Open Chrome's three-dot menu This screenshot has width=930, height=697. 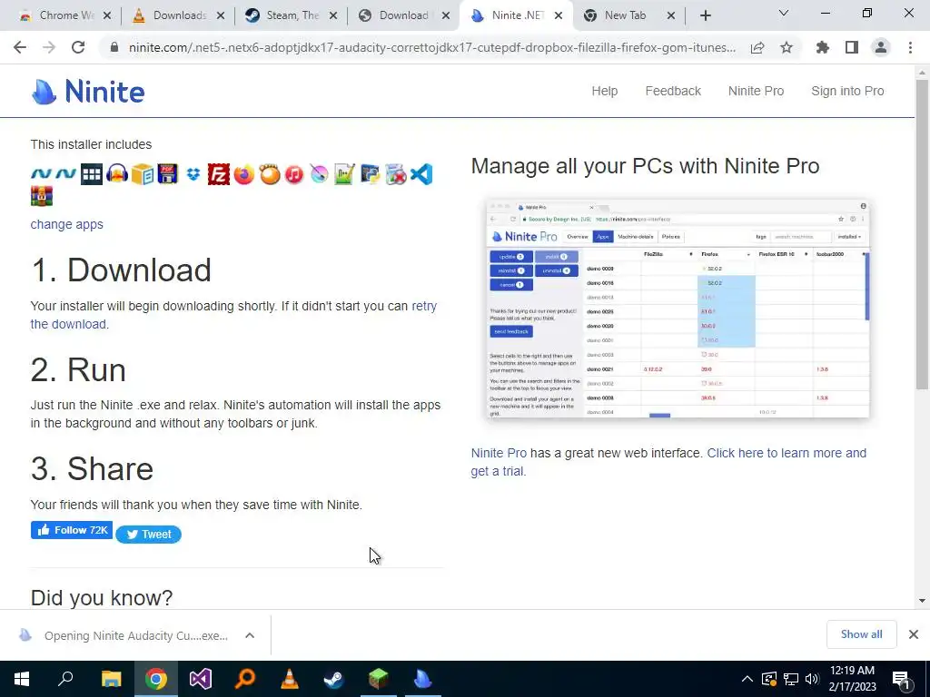910,47
